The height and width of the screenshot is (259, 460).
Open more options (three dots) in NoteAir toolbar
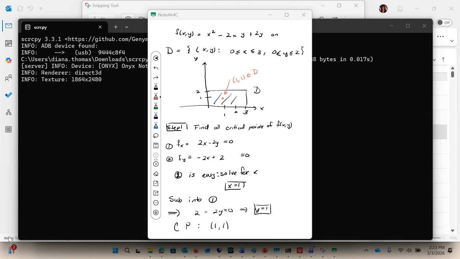156,203
